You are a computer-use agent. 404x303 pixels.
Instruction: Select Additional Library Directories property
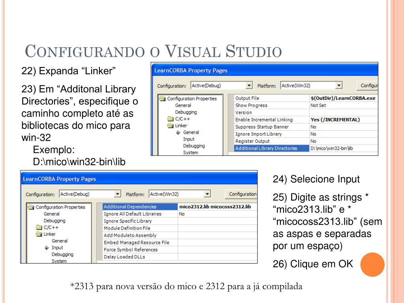[271, 148]
